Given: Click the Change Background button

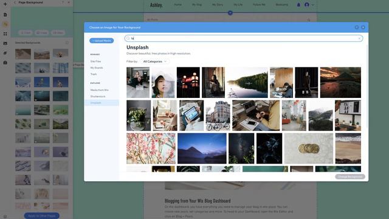Looking at the screenshot, I should (x=350, y=176).
